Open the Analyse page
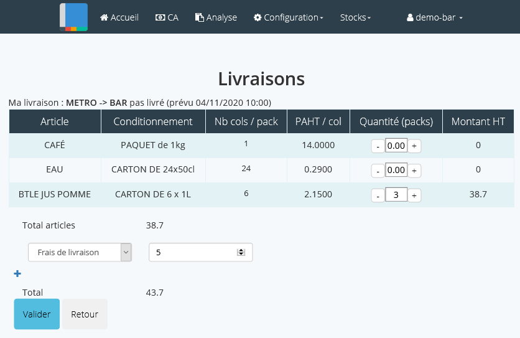 tap(216, 17)
